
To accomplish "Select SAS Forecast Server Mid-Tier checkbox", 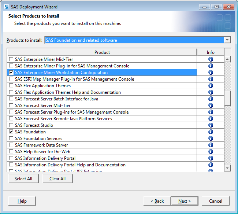I will point(11,105).
